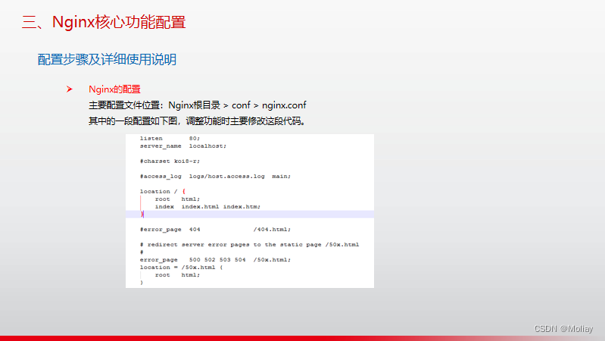Click the code line '#charset koi8-r;'

click(x=170, y=161)
